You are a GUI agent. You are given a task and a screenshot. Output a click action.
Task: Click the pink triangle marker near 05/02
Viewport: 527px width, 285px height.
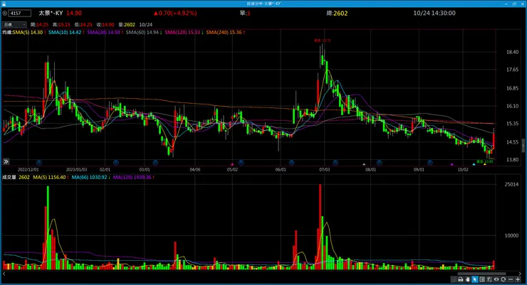(232, 164)
